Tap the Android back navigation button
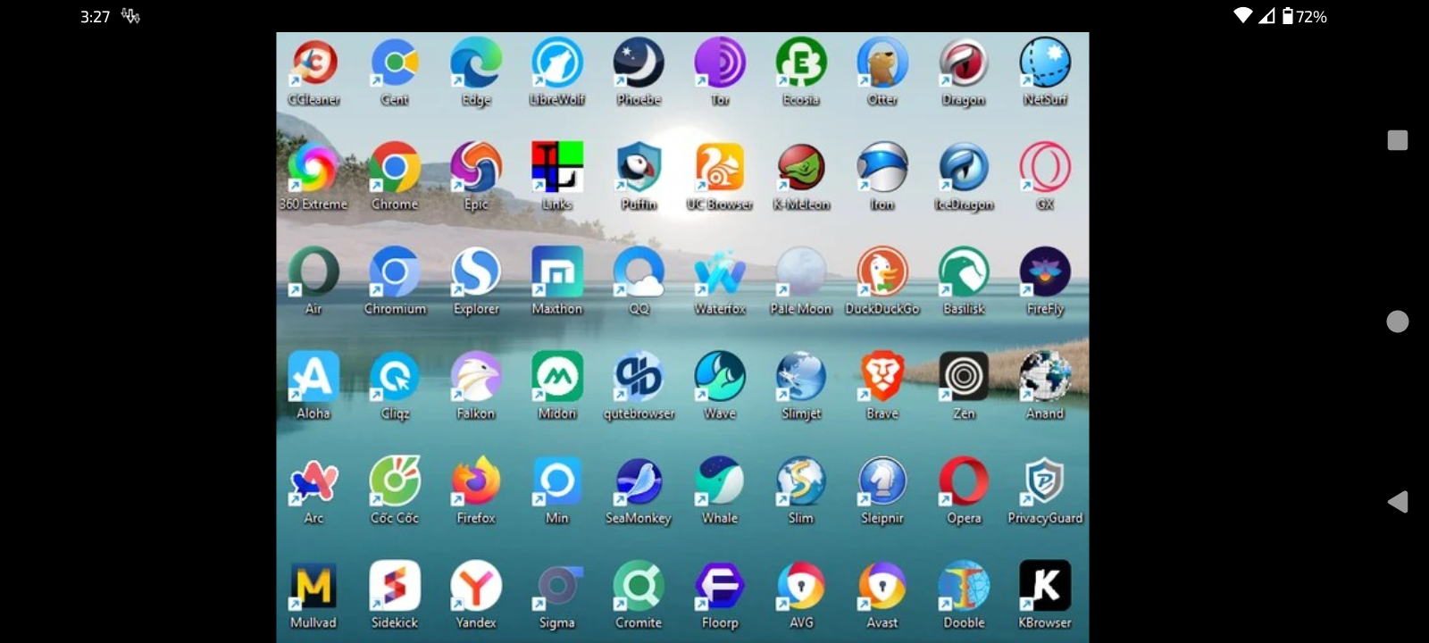The height and width of the screenshot is (643, 1429). tap(1398, 502)
